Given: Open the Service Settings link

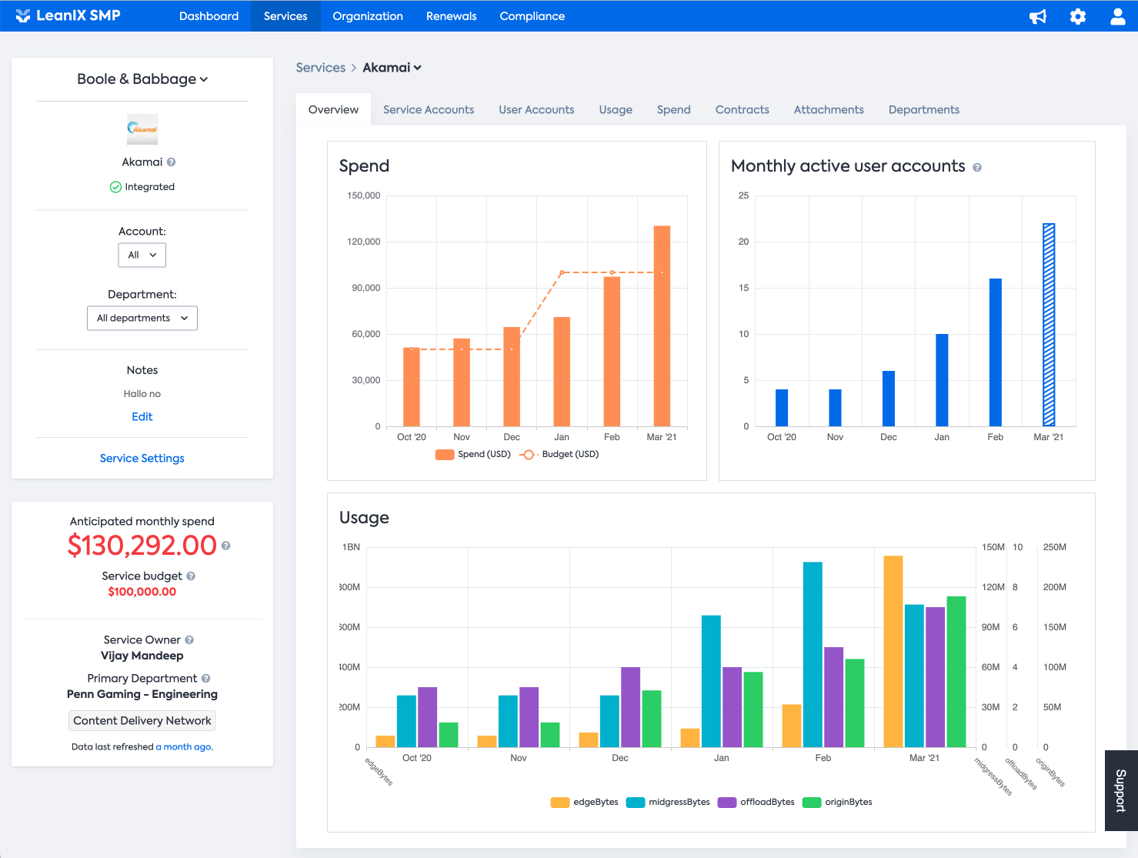Looking at the screenshot, I should click(x=142, y=458).
